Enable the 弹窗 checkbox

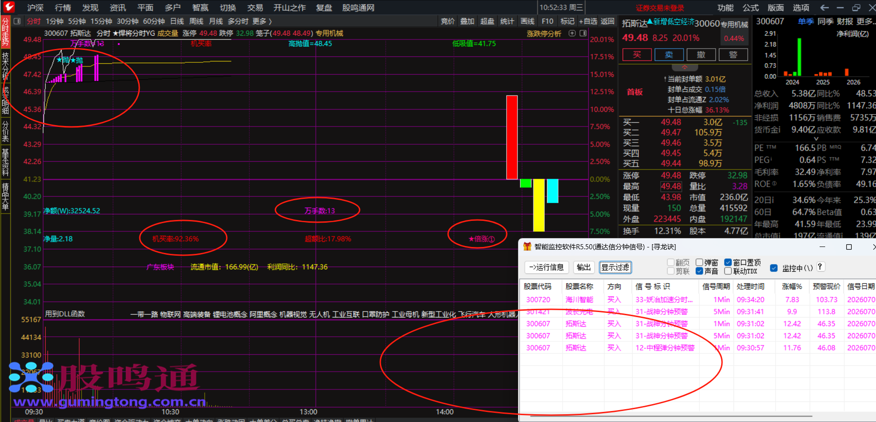[x=699, y=262]
